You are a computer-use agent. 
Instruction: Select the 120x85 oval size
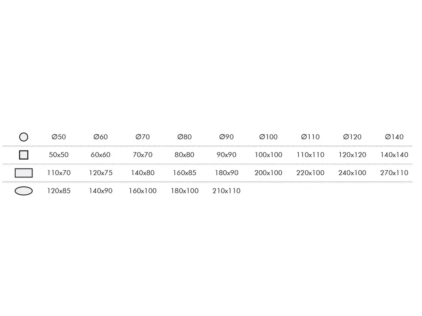[59, 191]
